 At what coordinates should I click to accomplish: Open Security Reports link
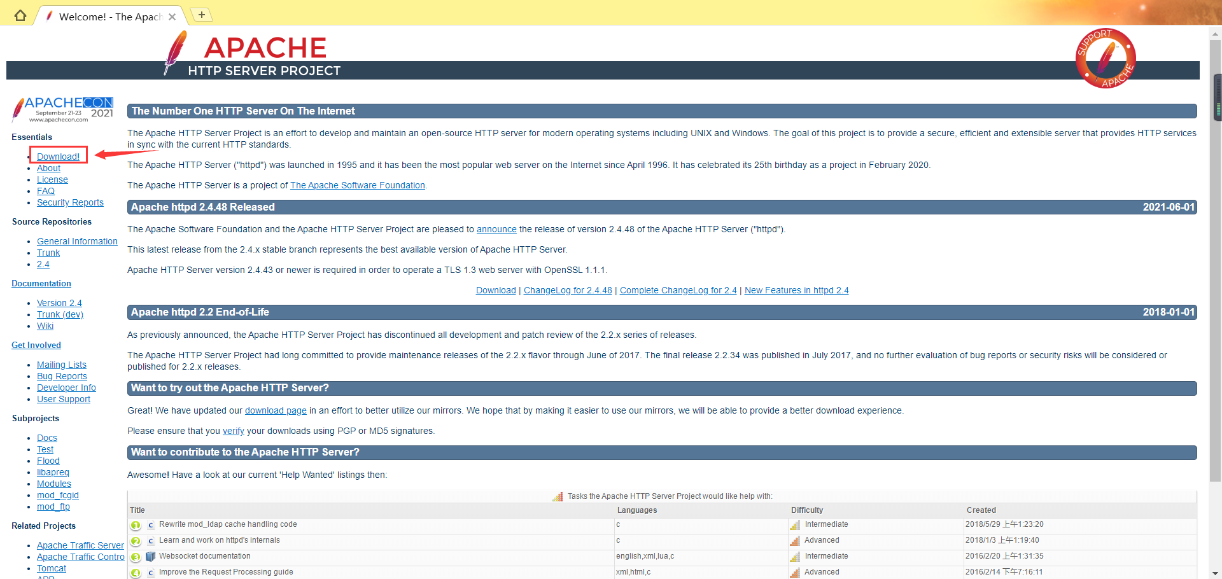pos(70,202)
